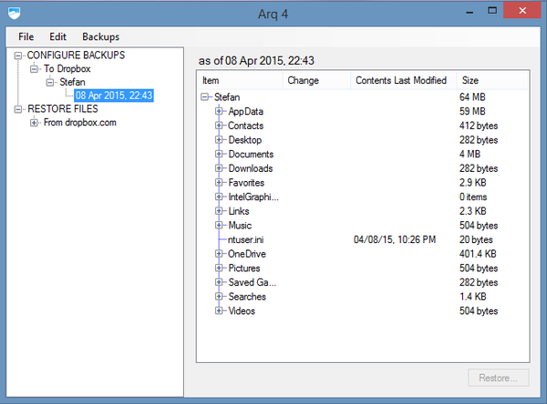Viewport: 547px width, 404px height.
Task: Close the Arq 4 window
Action: (x=522, y=10)
